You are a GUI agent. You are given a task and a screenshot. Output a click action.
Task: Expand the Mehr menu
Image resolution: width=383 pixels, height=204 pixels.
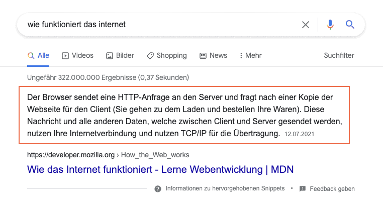pyautogui.click(x=250, y=56)
